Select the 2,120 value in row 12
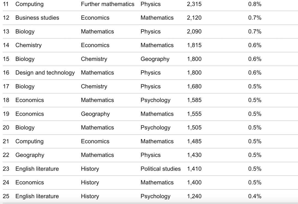The height and width of the screenshot is (204, 298). 194,18
